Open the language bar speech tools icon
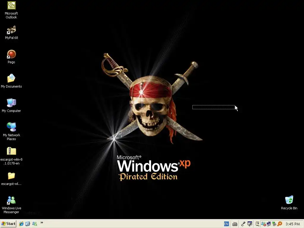The image size is (304, 228). 250,224
